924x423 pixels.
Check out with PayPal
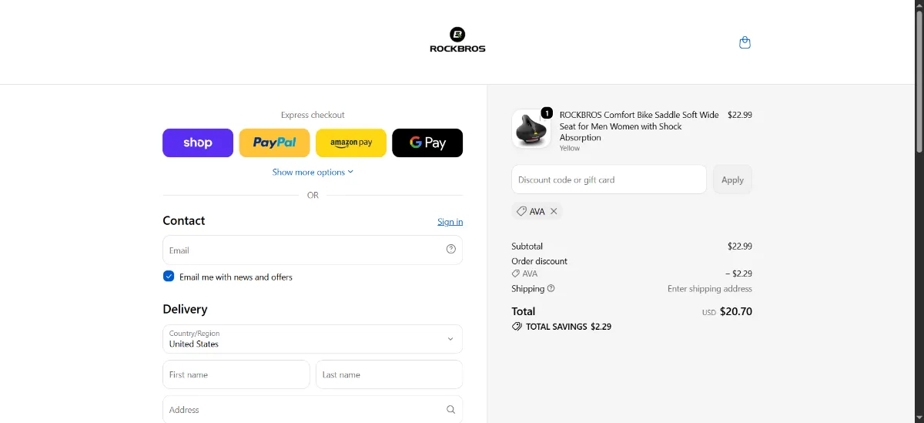click(274, 143)
